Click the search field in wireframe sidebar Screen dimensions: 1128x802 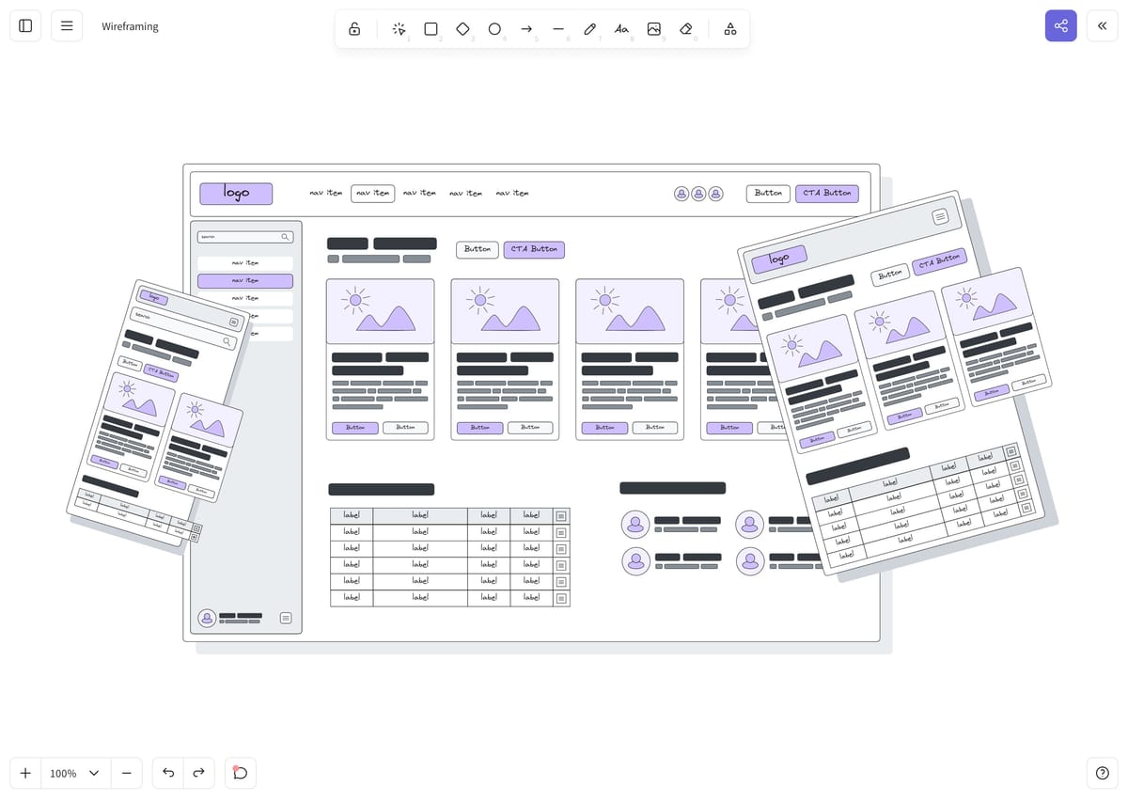click(245, 237)
